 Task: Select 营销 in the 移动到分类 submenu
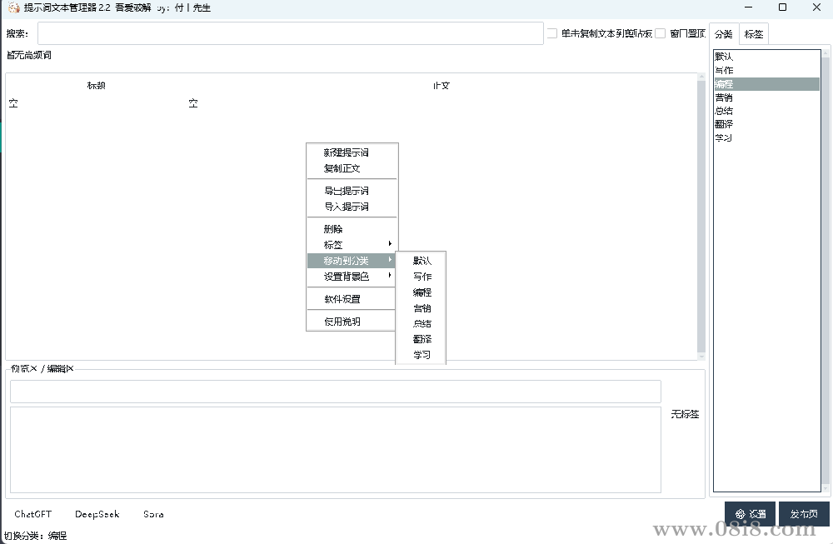(421, 307)
